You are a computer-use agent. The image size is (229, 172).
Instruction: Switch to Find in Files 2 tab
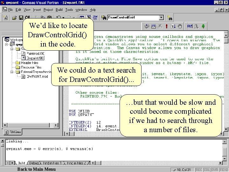(x=77, y=163)
